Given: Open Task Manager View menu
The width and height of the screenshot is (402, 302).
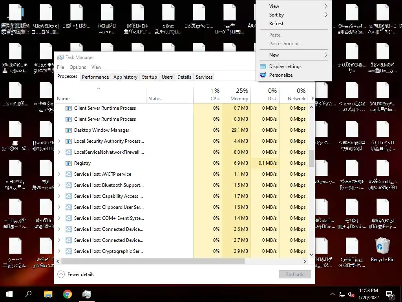Looking at the screenshot, I should coord(96,67).
